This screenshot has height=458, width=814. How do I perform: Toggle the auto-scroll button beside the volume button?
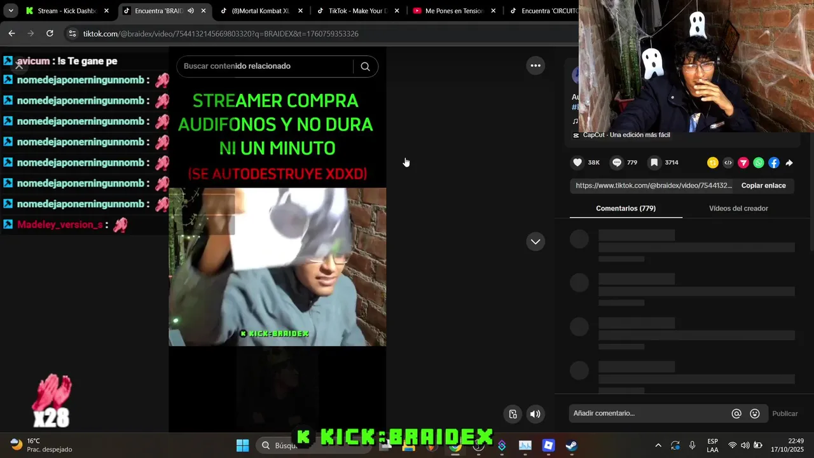point(513,414)
